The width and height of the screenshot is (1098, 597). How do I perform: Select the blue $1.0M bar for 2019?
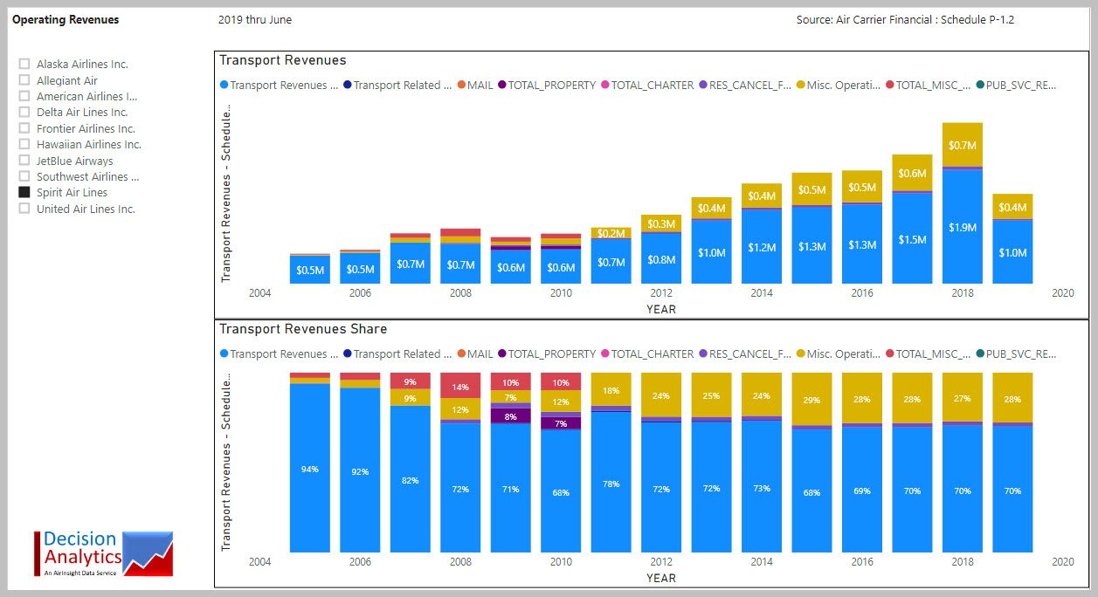pyautogui.click(x=1012, y=252)
